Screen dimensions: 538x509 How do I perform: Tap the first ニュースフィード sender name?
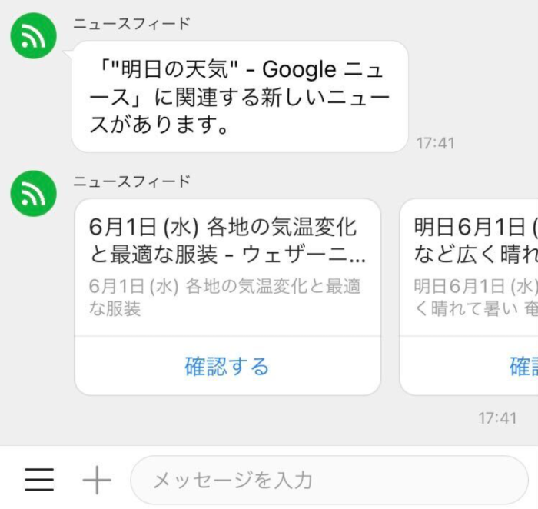pos(131,24)
